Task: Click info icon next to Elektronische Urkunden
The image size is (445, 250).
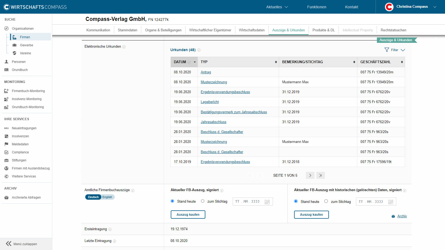Action: (124, 47)
